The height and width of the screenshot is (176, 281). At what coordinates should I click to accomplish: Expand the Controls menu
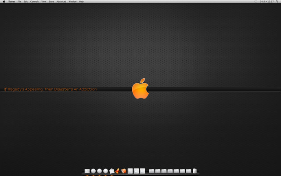point(35,2)
